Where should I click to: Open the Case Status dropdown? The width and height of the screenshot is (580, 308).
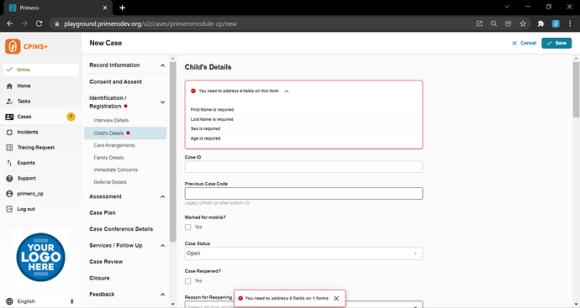click(303, 253)
